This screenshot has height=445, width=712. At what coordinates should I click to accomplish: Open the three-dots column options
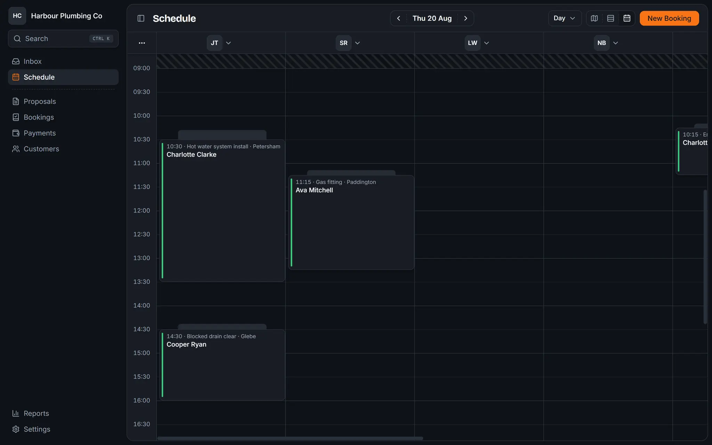tap(142, 43)
